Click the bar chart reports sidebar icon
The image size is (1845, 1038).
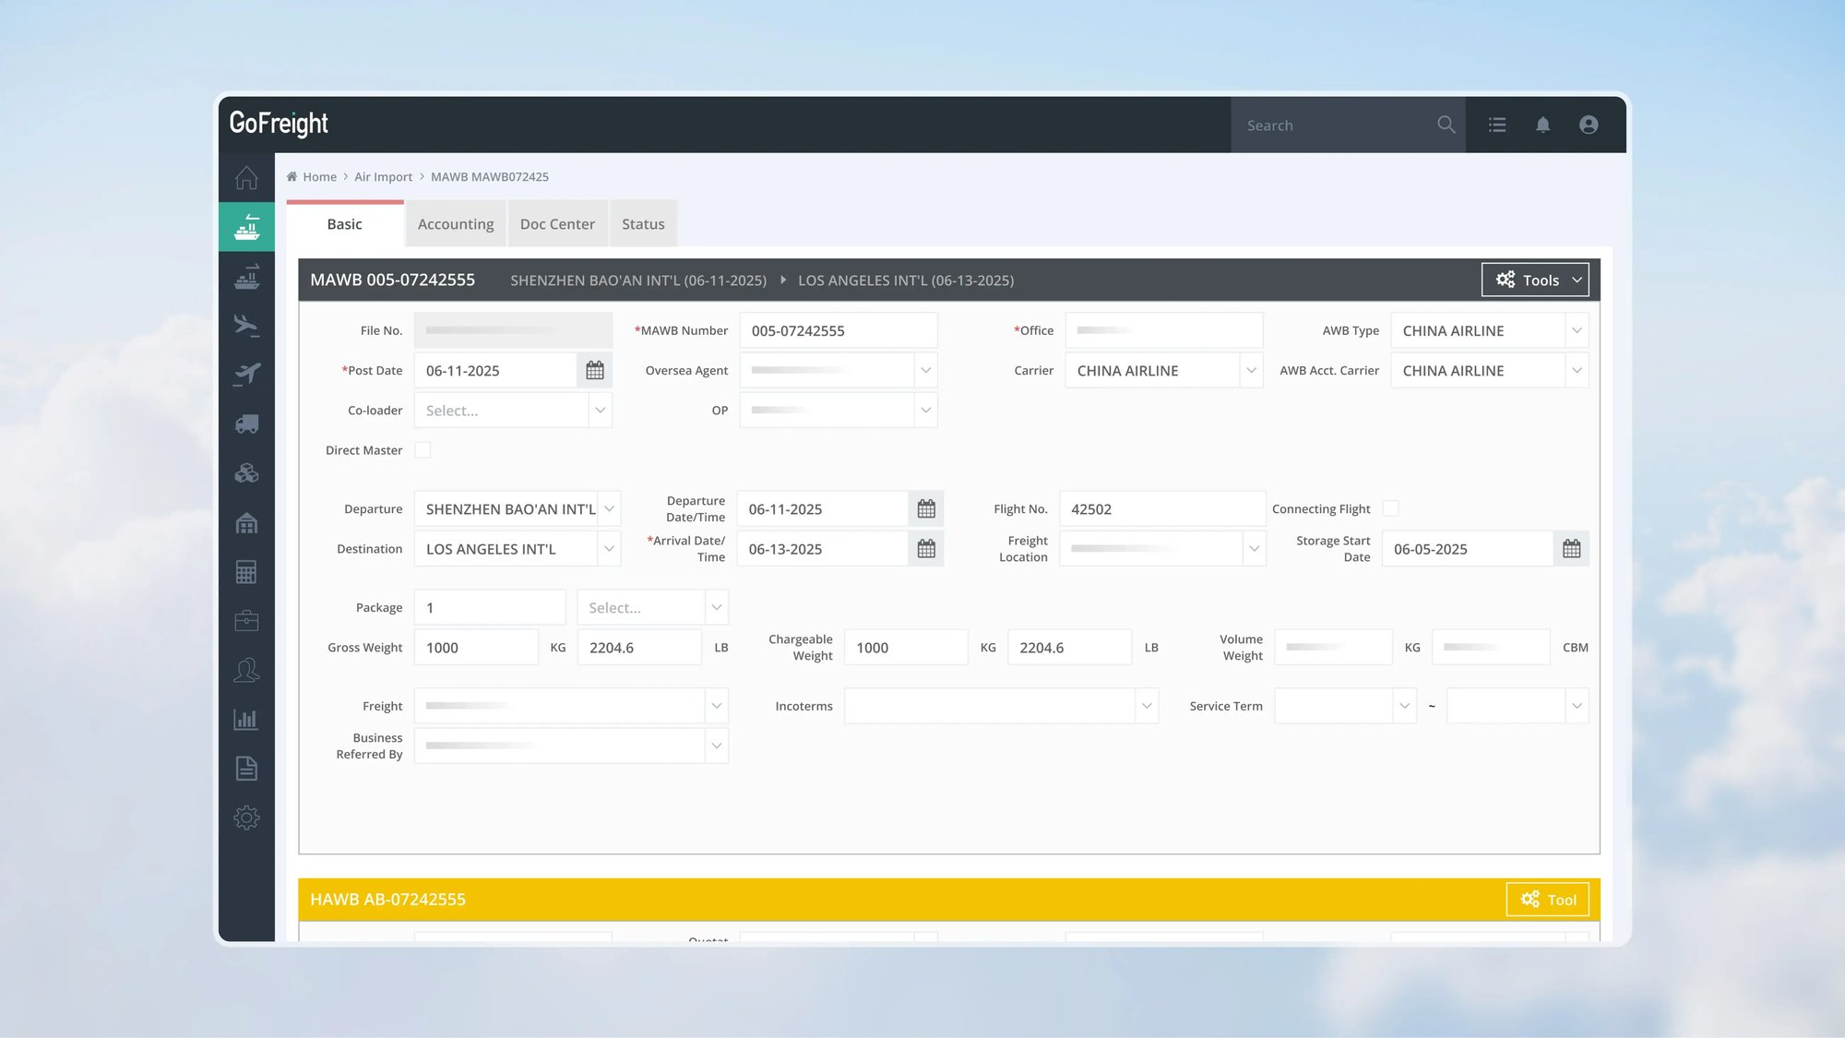tap(246, 720)
